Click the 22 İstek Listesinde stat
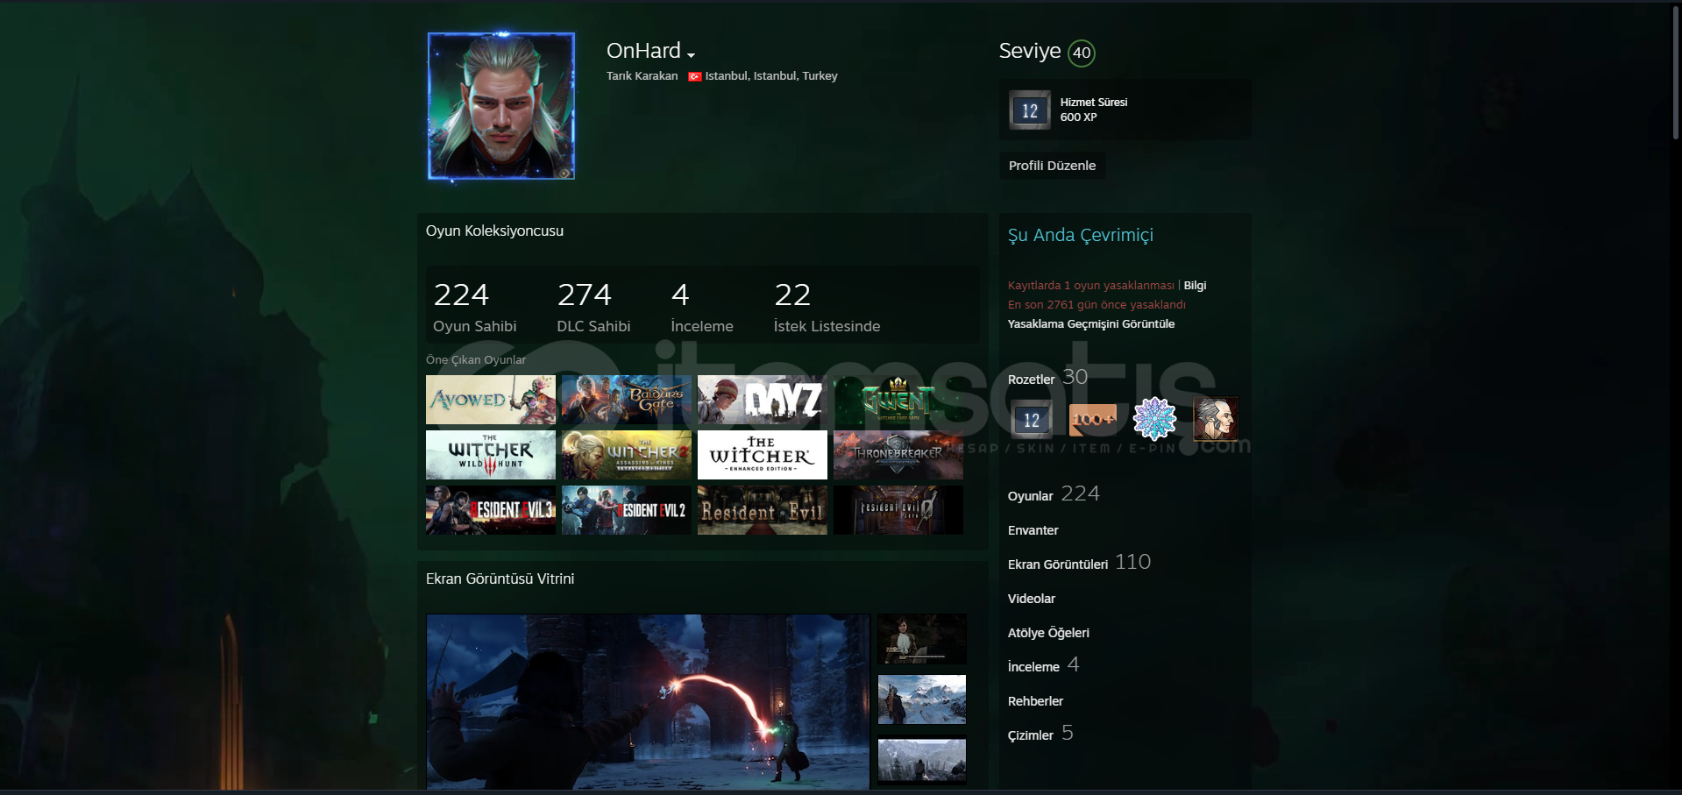1682x795 pixels. pyautogui.click(x=826, y=309)
